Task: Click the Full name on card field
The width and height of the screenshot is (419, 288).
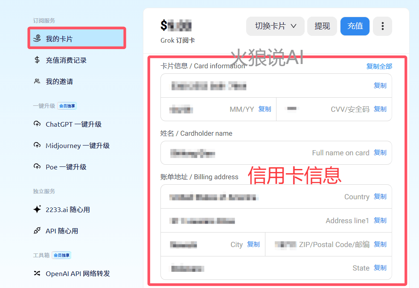Action: tap(265, 153)
